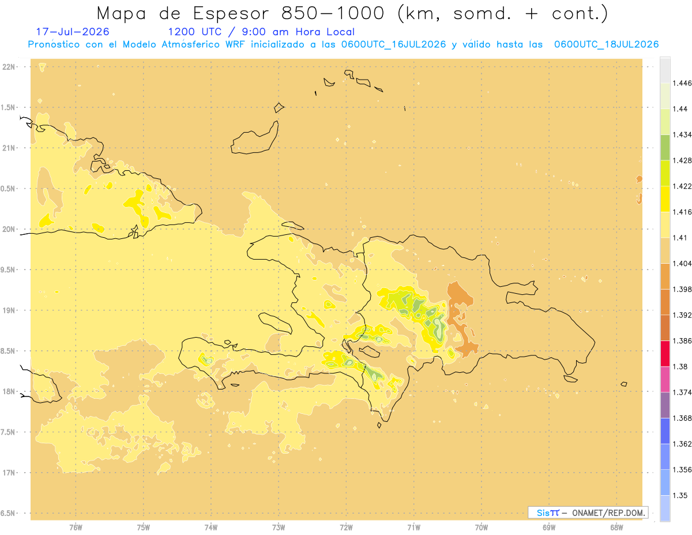Image resolution: width=692 pixels, height=535 pixels.
Task: Click the latitude label '9.5N'
Action: point(8,270)
